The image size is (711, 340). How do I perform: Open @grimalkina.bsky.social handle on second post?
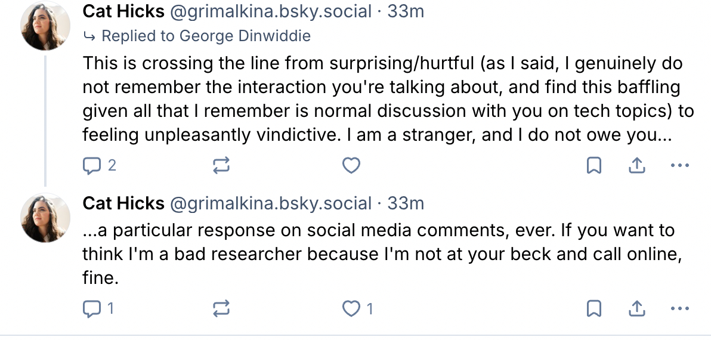271,203
